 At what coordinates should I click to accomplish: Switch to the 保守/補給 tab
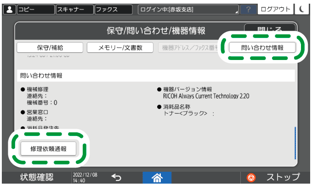(50, 48)
